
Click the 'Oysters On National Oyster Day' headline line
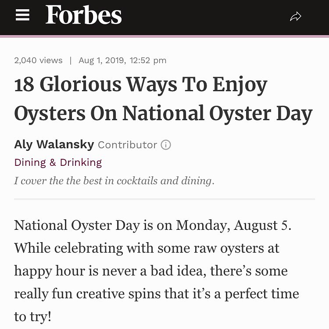[x=163, y=114]
